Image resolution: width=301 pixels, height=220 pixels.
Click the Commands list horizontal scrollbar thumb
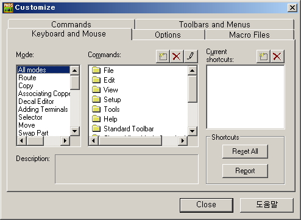click(x=130, y=140)
